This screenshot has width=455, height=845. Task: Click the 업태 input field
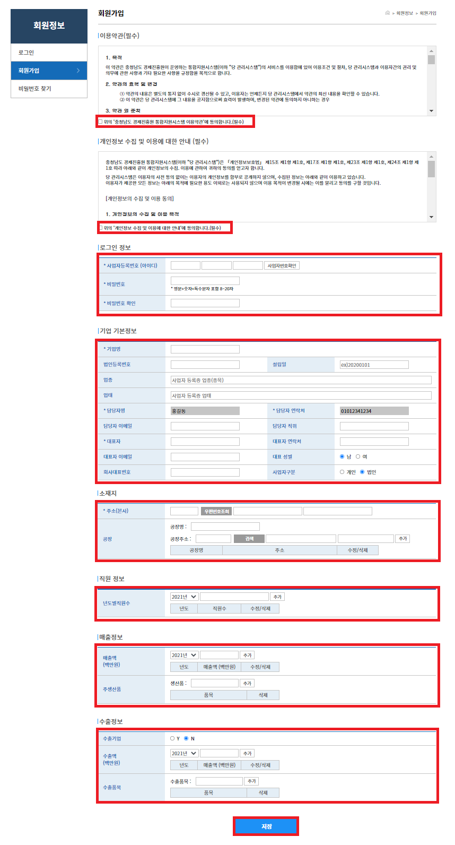[301, 395]
